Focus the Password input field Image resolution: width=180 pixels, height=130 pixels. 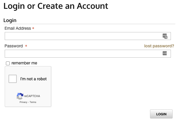coord(82,54)
